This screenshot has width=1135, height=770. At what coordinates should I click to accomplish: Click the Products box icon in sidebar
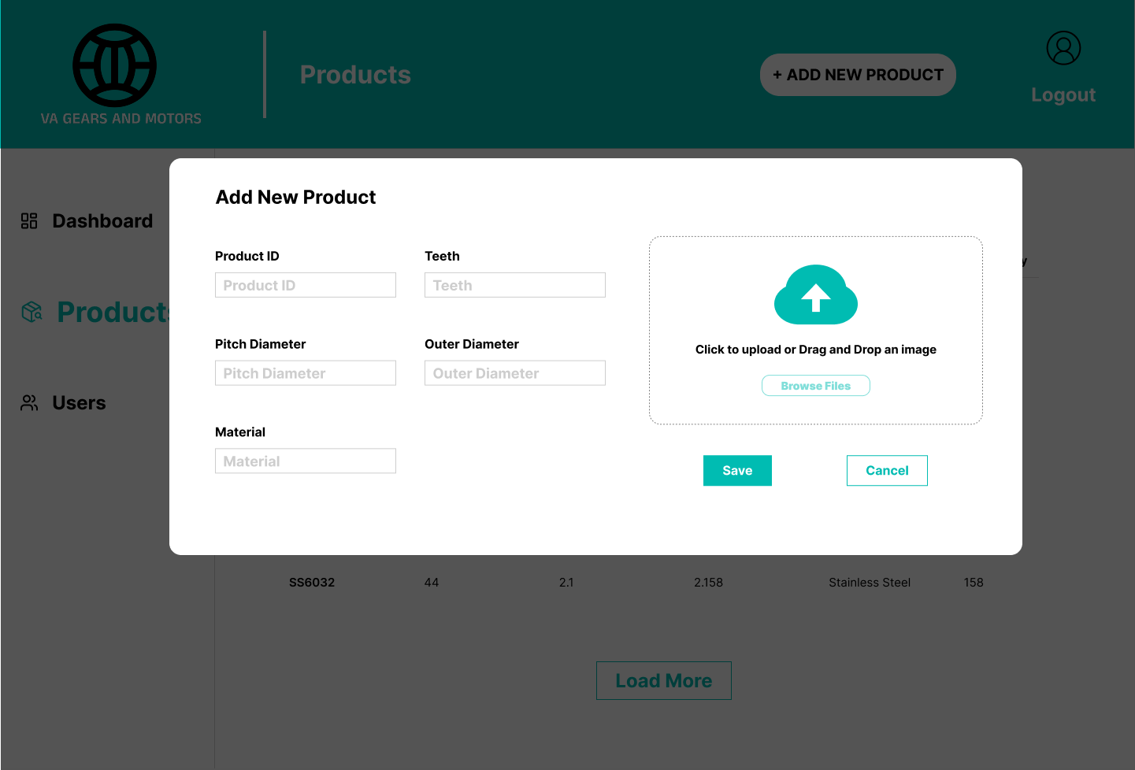[x=32, y=312]
